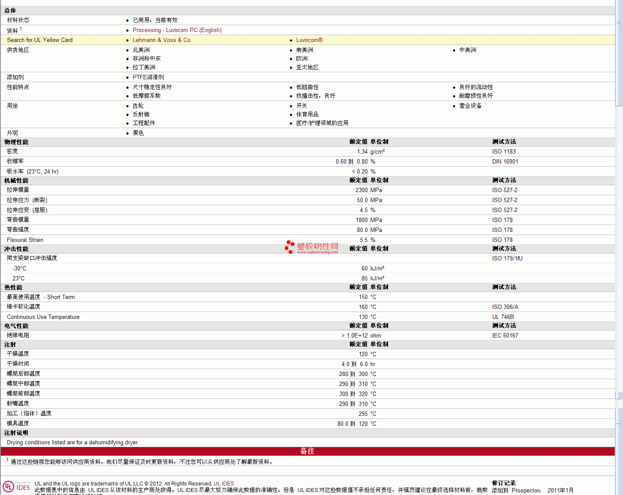Select the '非洲和中东' region entry
This screenshot has width=623, height=495.
pos(147,58)
